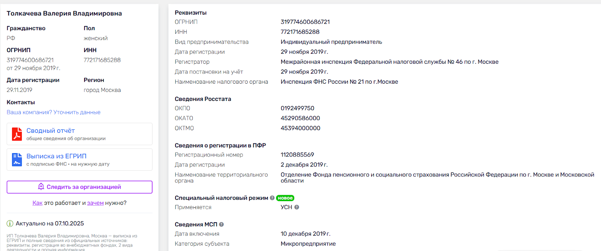Click the ОГРНИП number in the Реквизиты section
The image size is (601, 251).
pyautogui.click(x=305, y=22)
